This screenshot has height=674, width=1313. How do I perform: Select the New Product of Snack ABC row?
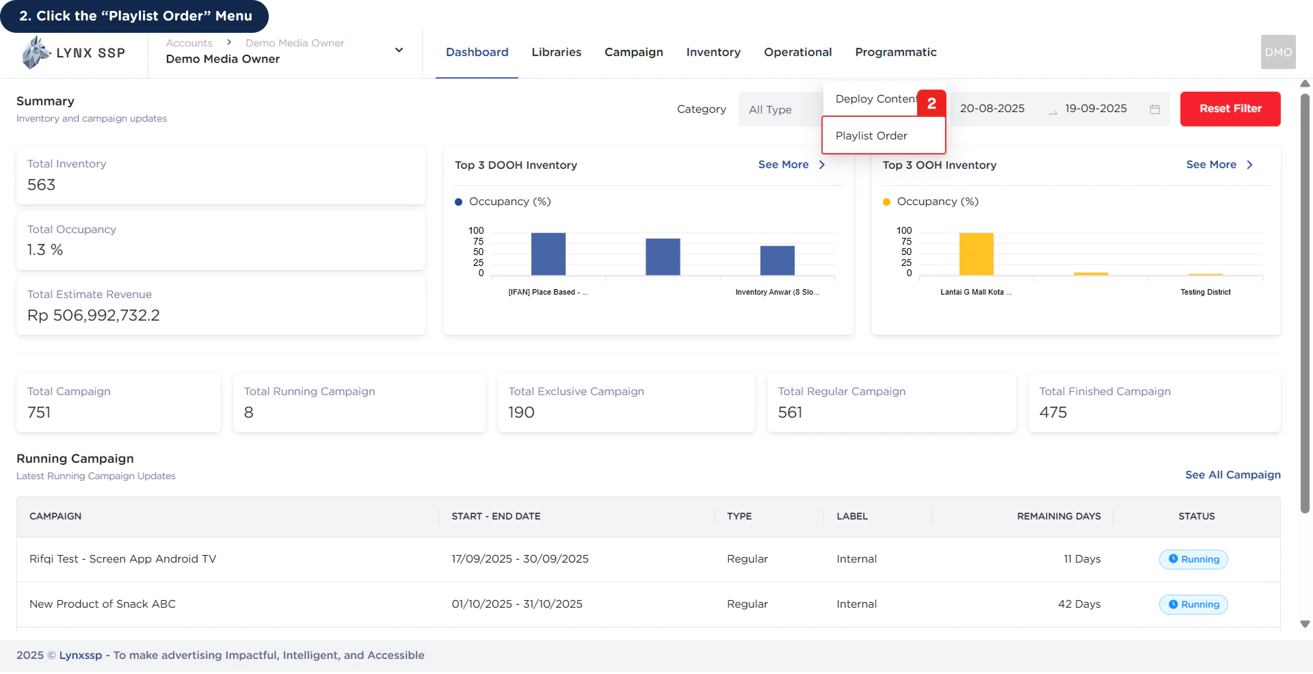[x=648, y=605]
